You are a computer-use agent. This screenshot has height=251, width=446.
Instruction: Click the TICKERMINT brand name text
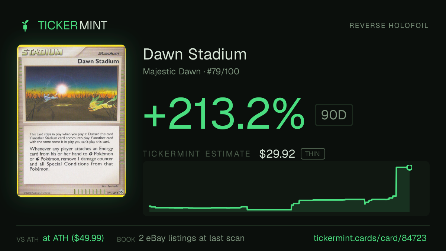(x=72, y=26)
